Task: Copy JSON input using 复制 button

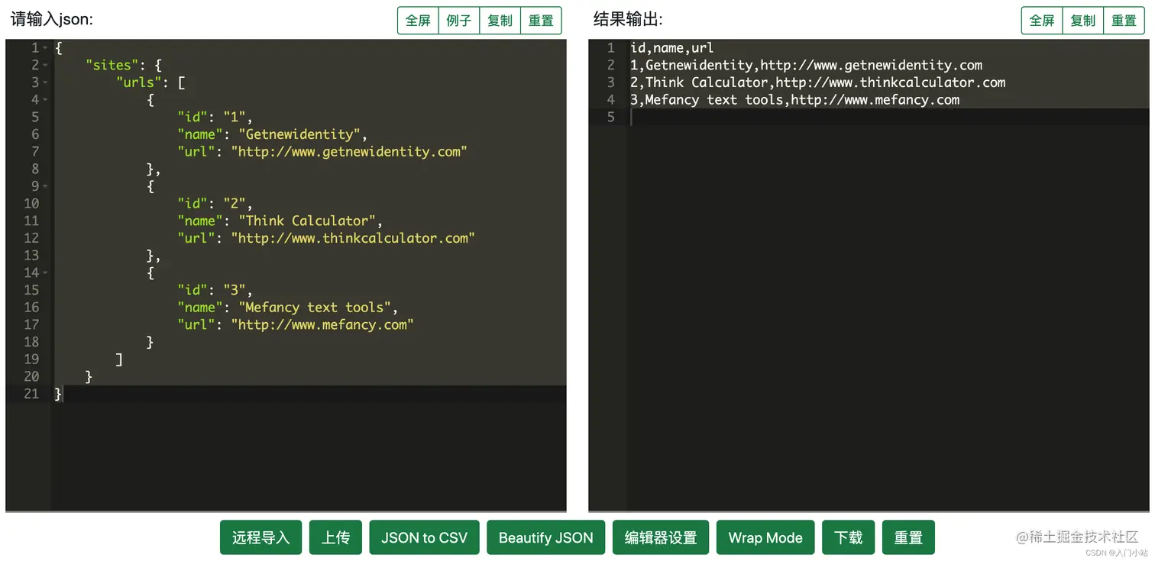Action: 500,21
